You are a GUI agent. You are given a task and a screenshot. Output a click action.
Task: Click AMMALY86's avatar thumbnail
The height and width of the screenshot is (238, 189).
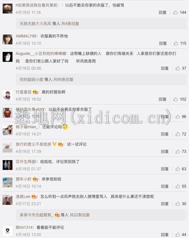coord(8,39)
